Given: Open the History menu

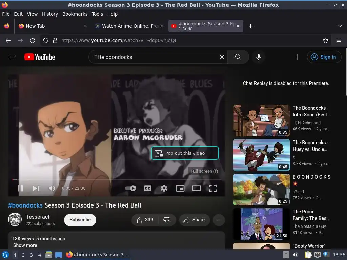Looking at the screenshot, I should point(50,14).
